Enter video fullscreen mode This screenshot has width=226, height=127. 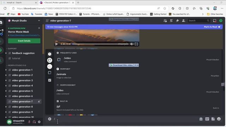click(136, 44)
